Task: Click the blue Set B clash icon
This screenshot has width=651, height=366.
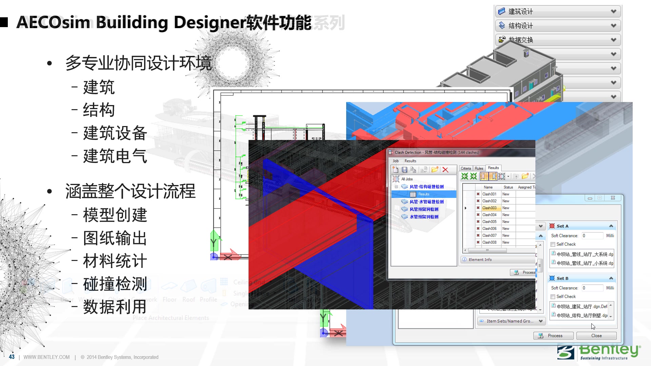Action: pos(552,278)
